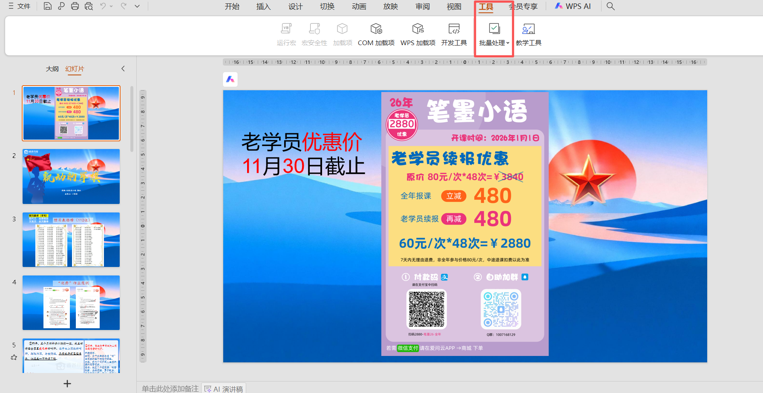The height and width of the screenshot is (393, 763).
Task: Open the 文件 file menu
Action: click(20, 6)
